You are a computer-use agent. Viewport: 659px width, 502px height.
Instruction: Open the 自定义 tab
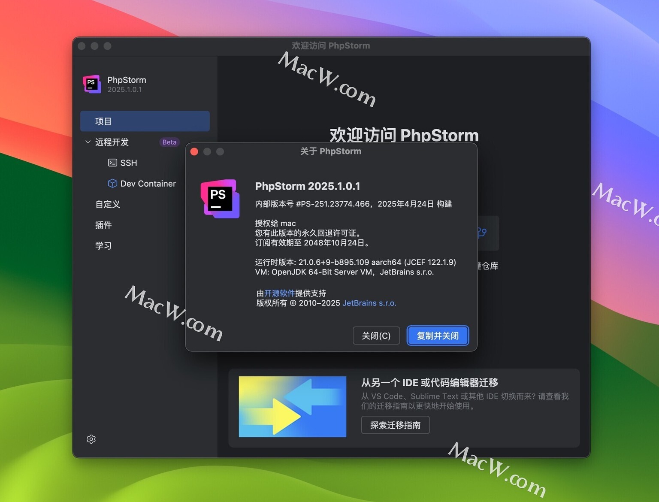tap(108, 204)
